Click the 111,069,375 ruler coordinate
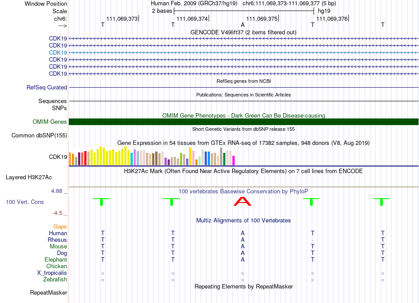 tap(262, 18)
